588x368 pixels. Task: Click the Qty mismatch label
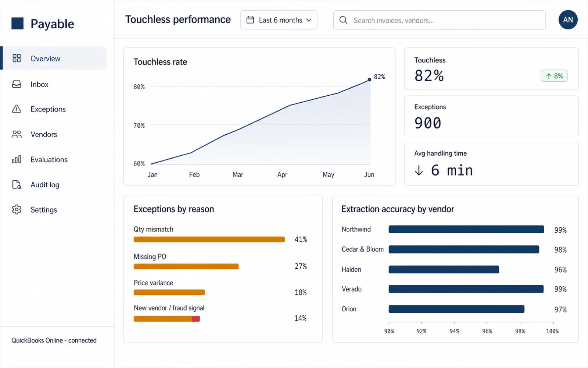153,229
